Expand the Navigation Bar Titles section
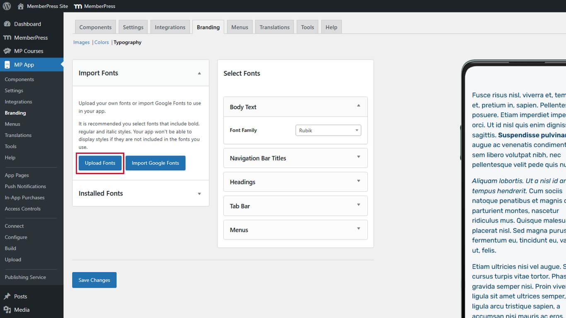The height and width of the screenshot is (318, 566). pyautogui.click(x=358, y=157)
